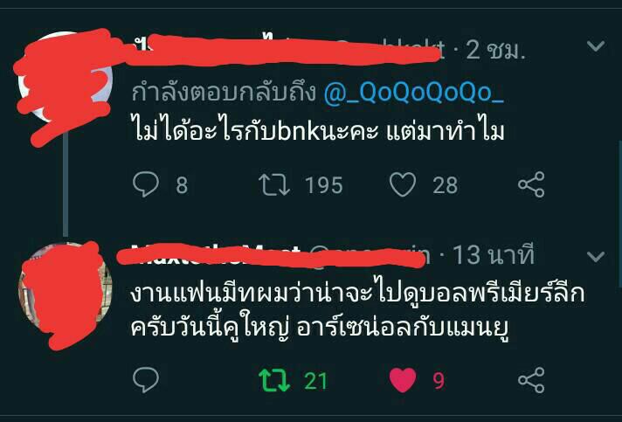
Task: Click the 28 likes count
Action: point(445,185)
